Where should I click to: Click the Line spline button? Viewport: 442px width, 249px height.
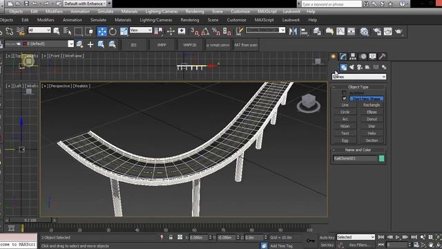tap(345, 105)
